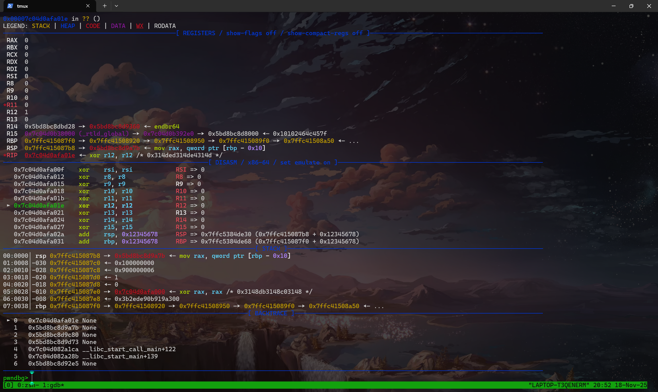This screenshot has width=658, height=392.
Task: Close the tmux tab
Action: point(88,6)
